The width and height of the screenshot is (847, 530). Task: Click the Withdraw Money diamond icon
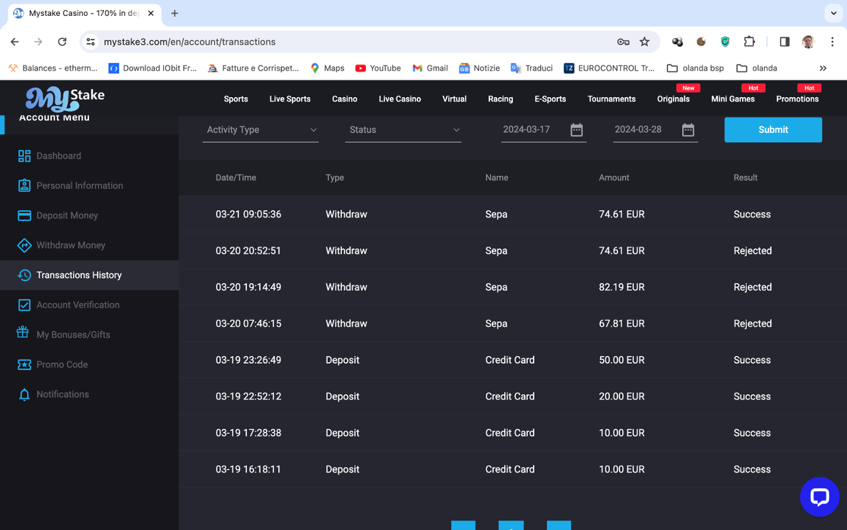(24, 245)
